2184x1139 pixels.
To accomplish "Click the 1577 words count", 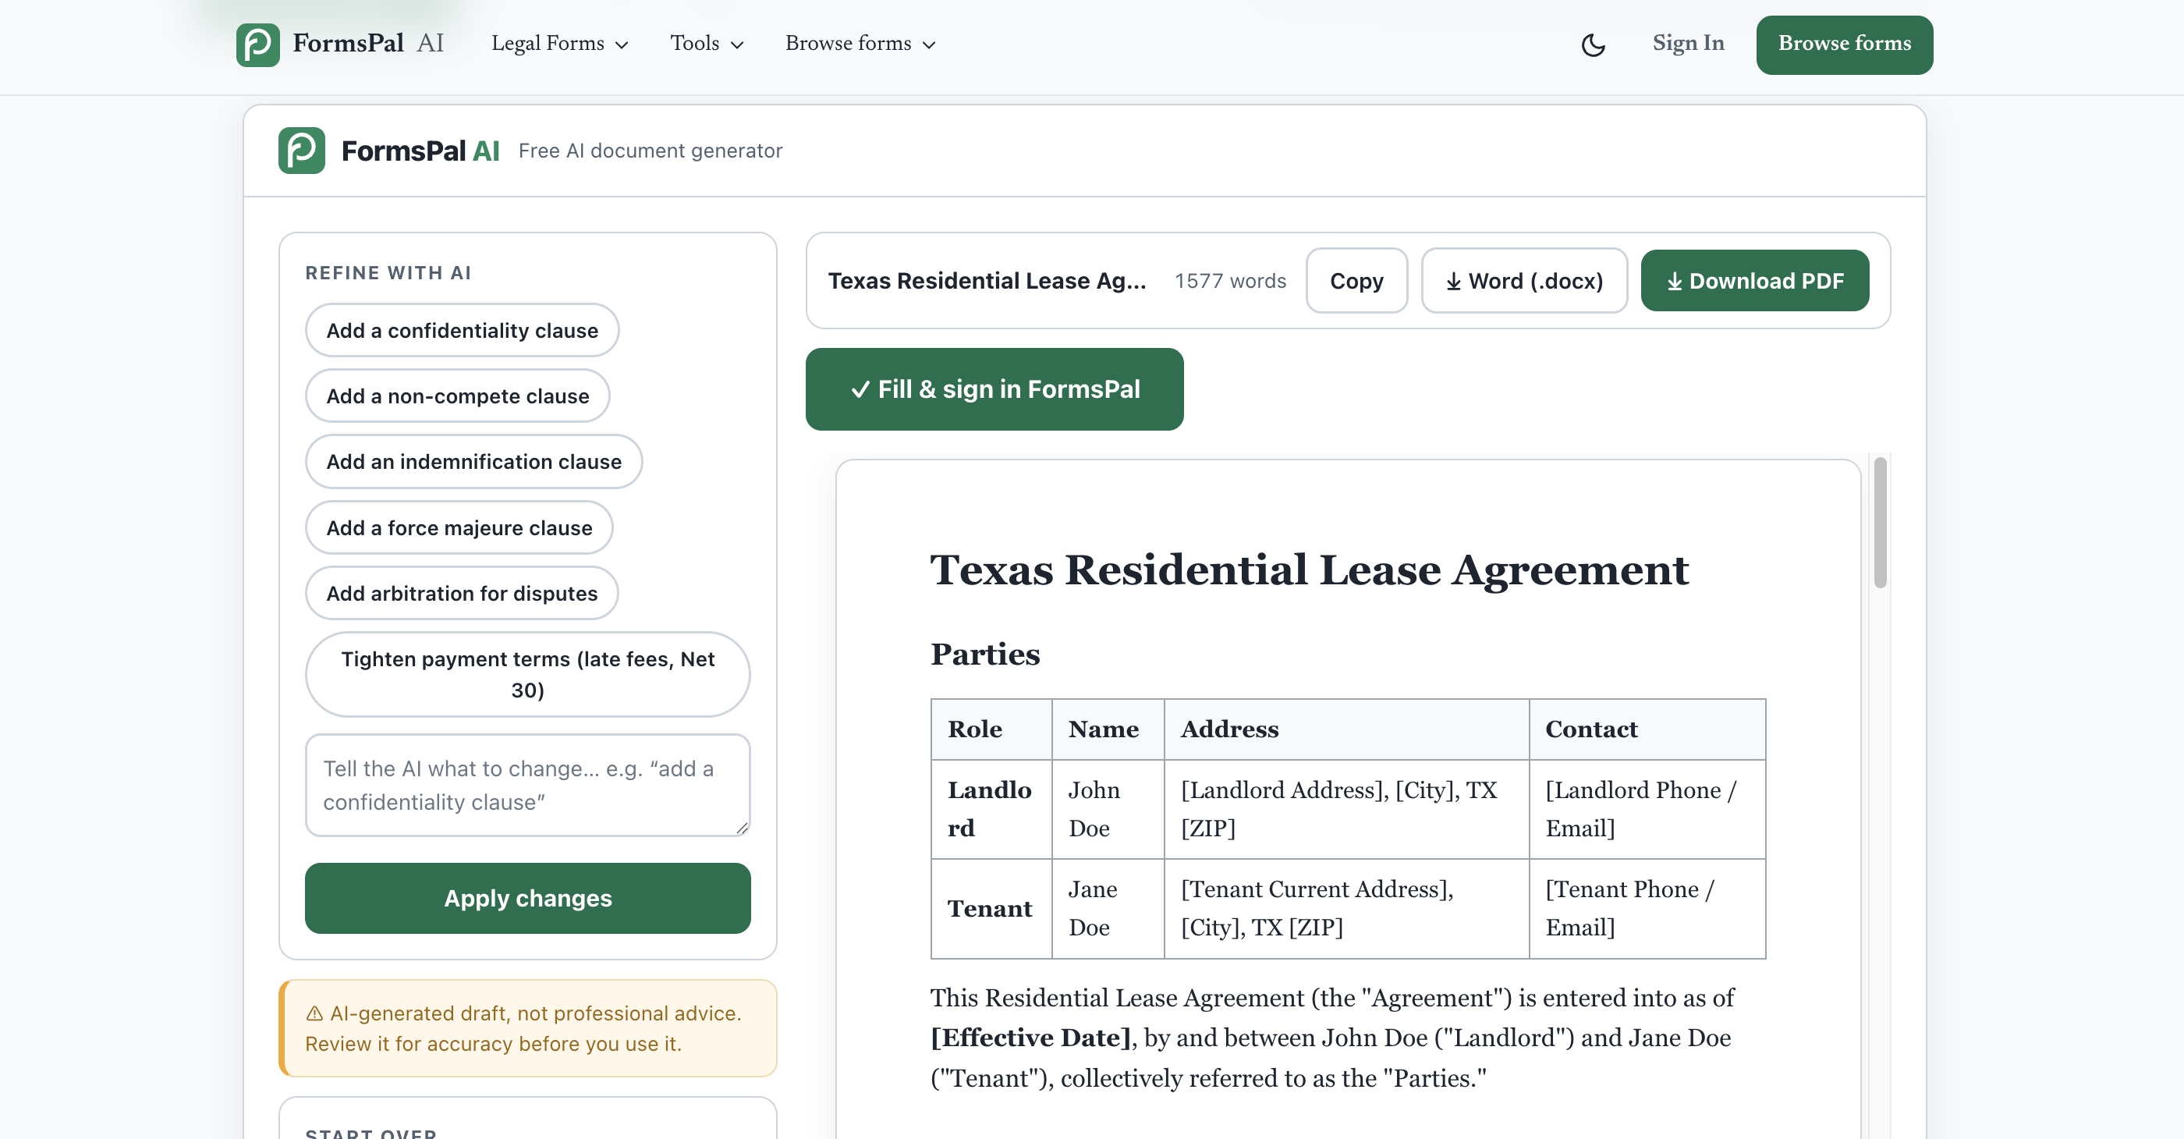I will pyautogui.click(x=1230, y=281).
